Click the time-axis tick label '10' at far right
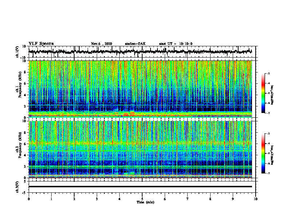The width and height of the screenshot is (288, 223). coord(256,199)
